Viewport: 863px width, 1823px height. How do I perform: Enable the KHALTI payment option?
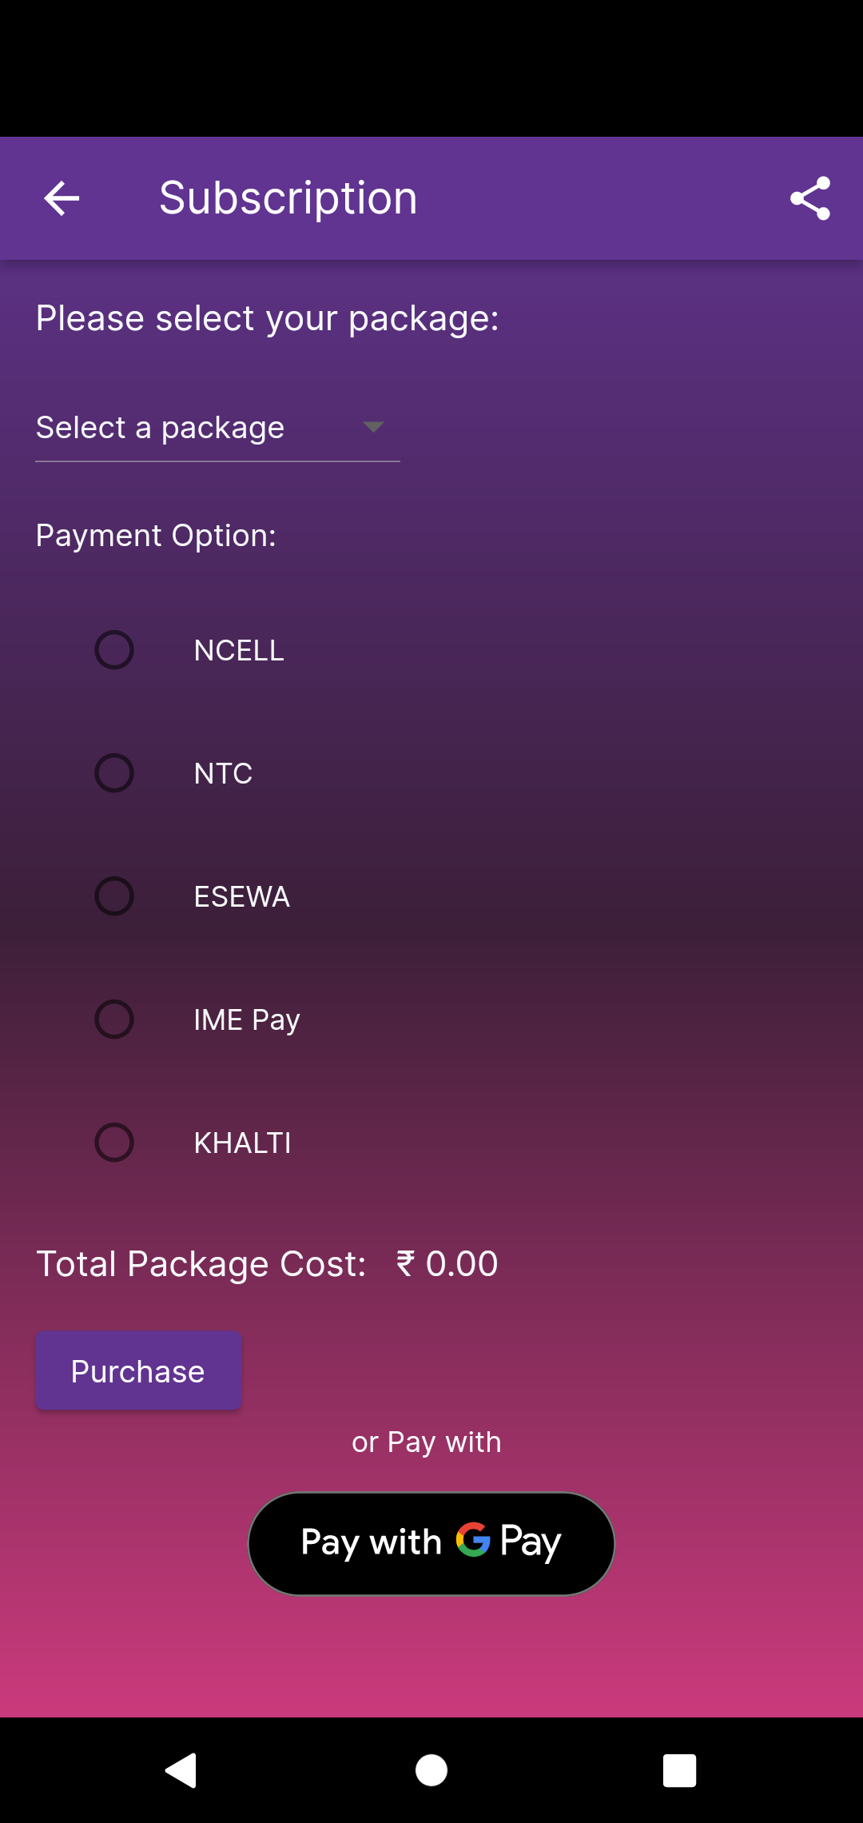(114, 1143)
